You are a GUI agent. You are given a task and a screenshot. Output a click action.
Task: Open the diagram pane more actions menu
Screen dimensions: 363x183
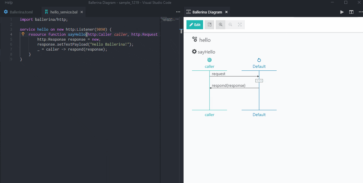360,12
